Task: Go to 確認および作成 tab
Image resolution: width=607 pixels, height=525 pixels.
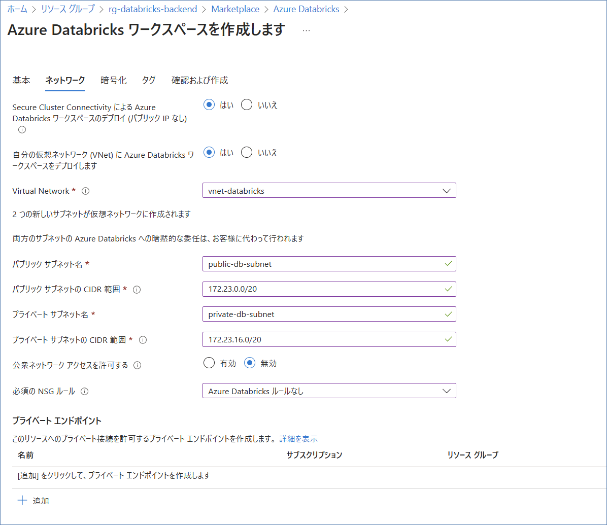Action: tap(200, 80)
